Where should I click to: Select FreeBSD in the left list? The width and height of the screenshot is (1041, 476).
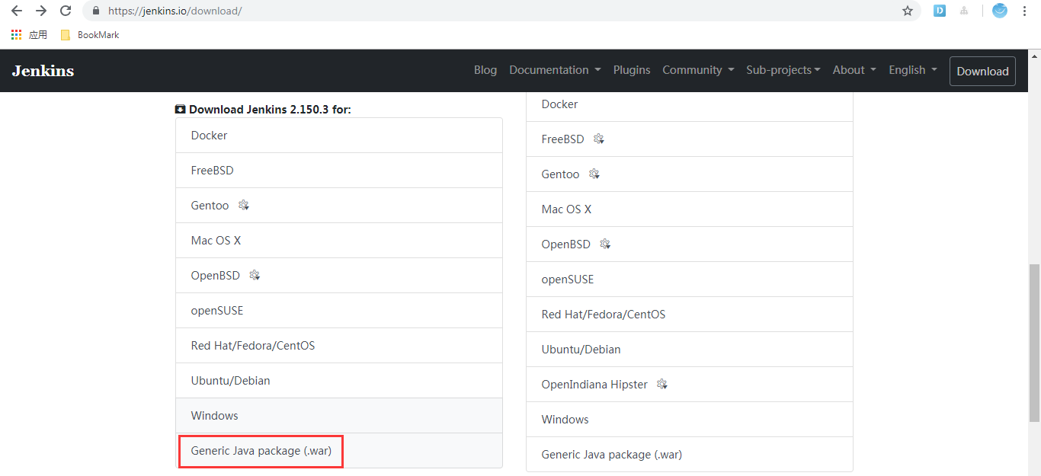click(339, 171)
